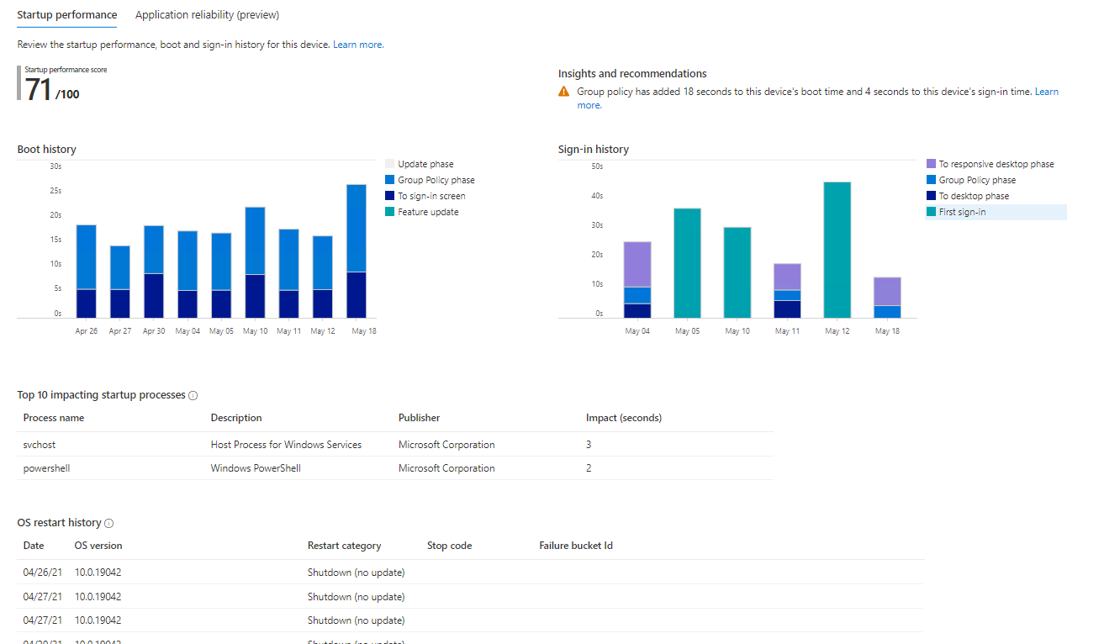Click info icon beside Top 10 impacting startup processes
This screenshot has width=1120, height=644.
tap(193, 395)
